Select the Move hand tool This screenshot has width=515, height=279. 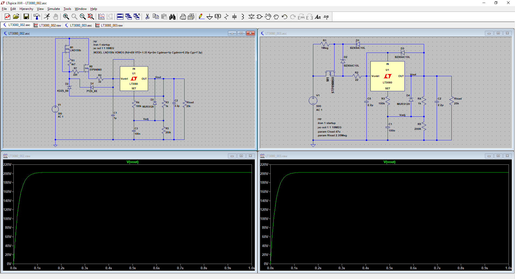(x=268, y=17)
